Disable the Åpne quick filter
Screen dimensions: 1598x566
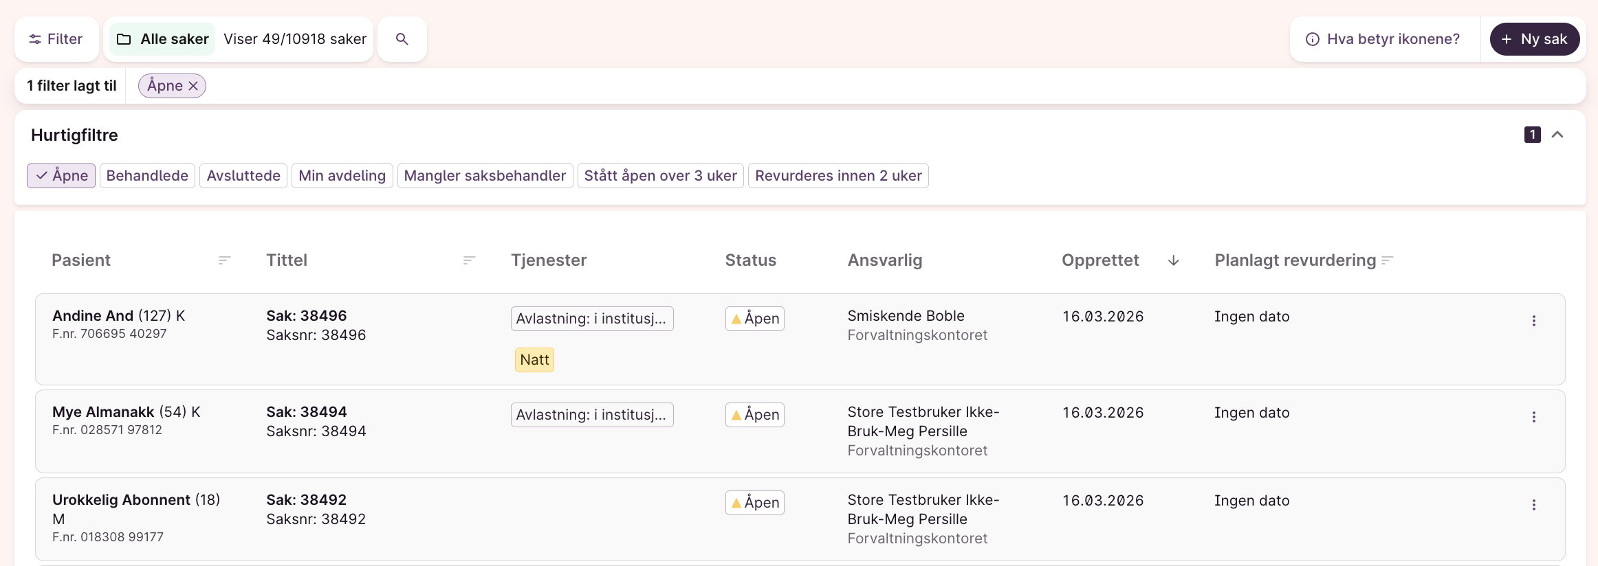pos(62,176)
